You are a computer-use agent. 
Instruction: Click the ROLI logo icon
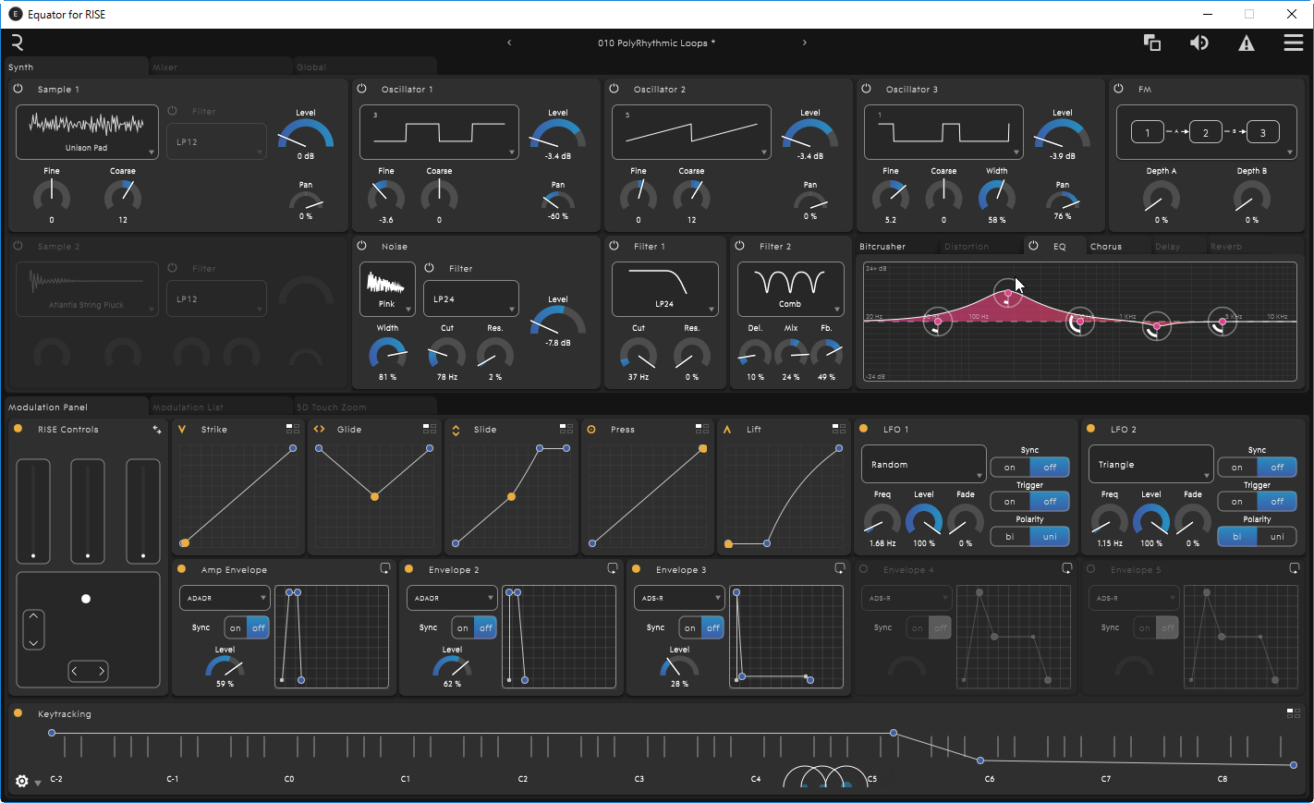coord(18,43)
